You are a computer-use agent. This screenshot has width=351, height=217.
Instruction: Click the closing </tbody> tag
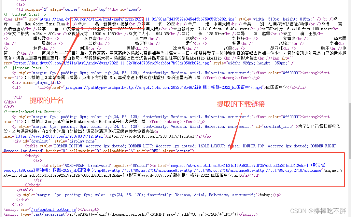(33, 185)
